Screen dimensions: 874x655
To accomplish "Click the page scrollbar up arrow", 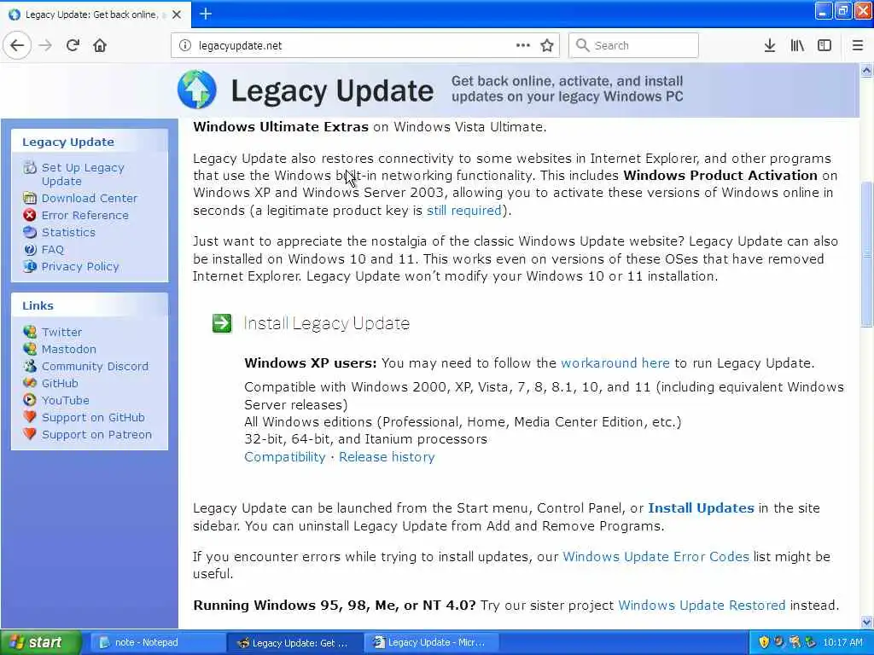I will pos(867,70).
